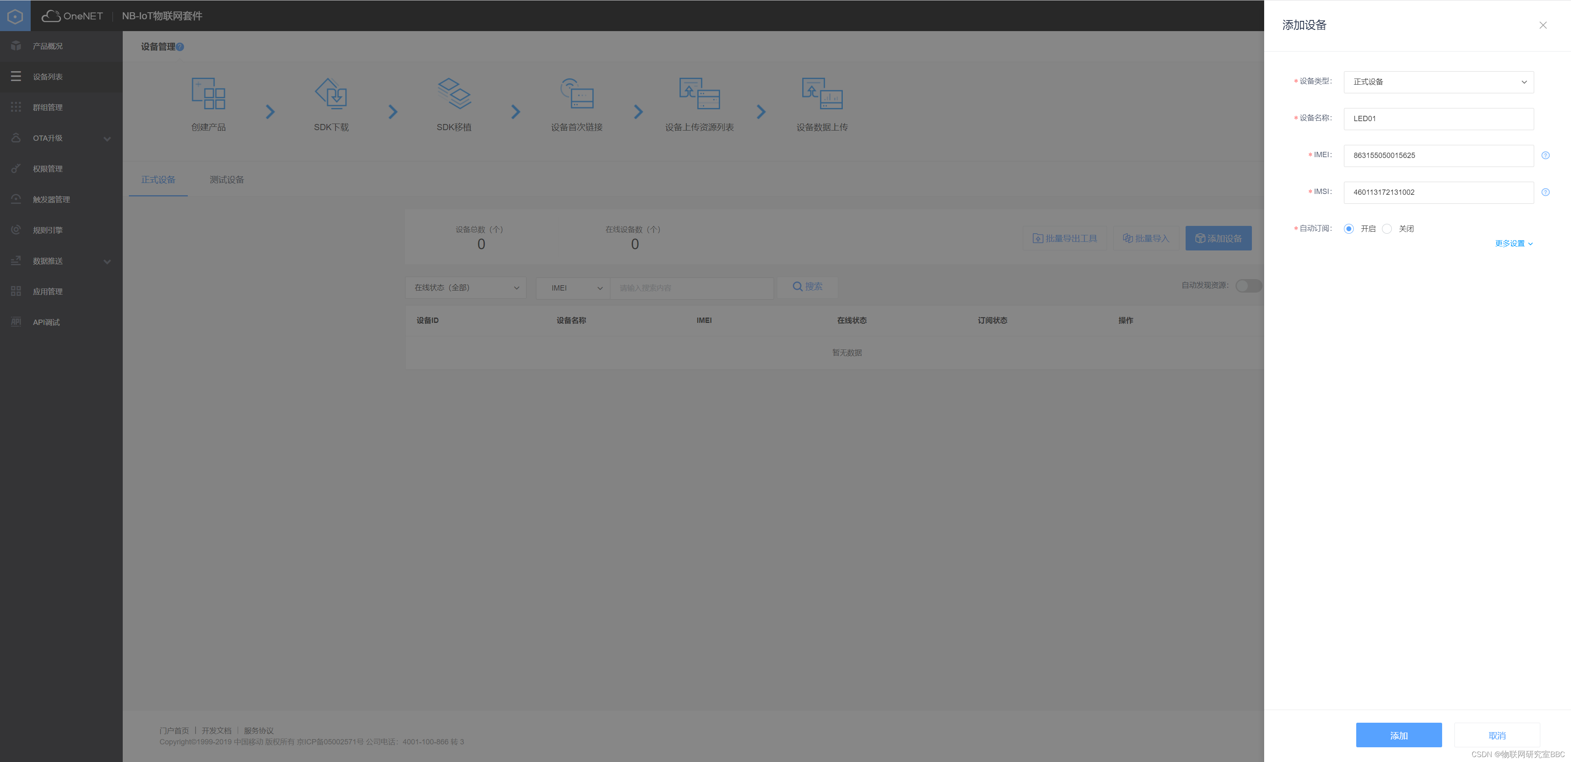Toggle the 自动发现资源 switch
The image size is (1571, 762).
click(x=1248, y=286)
